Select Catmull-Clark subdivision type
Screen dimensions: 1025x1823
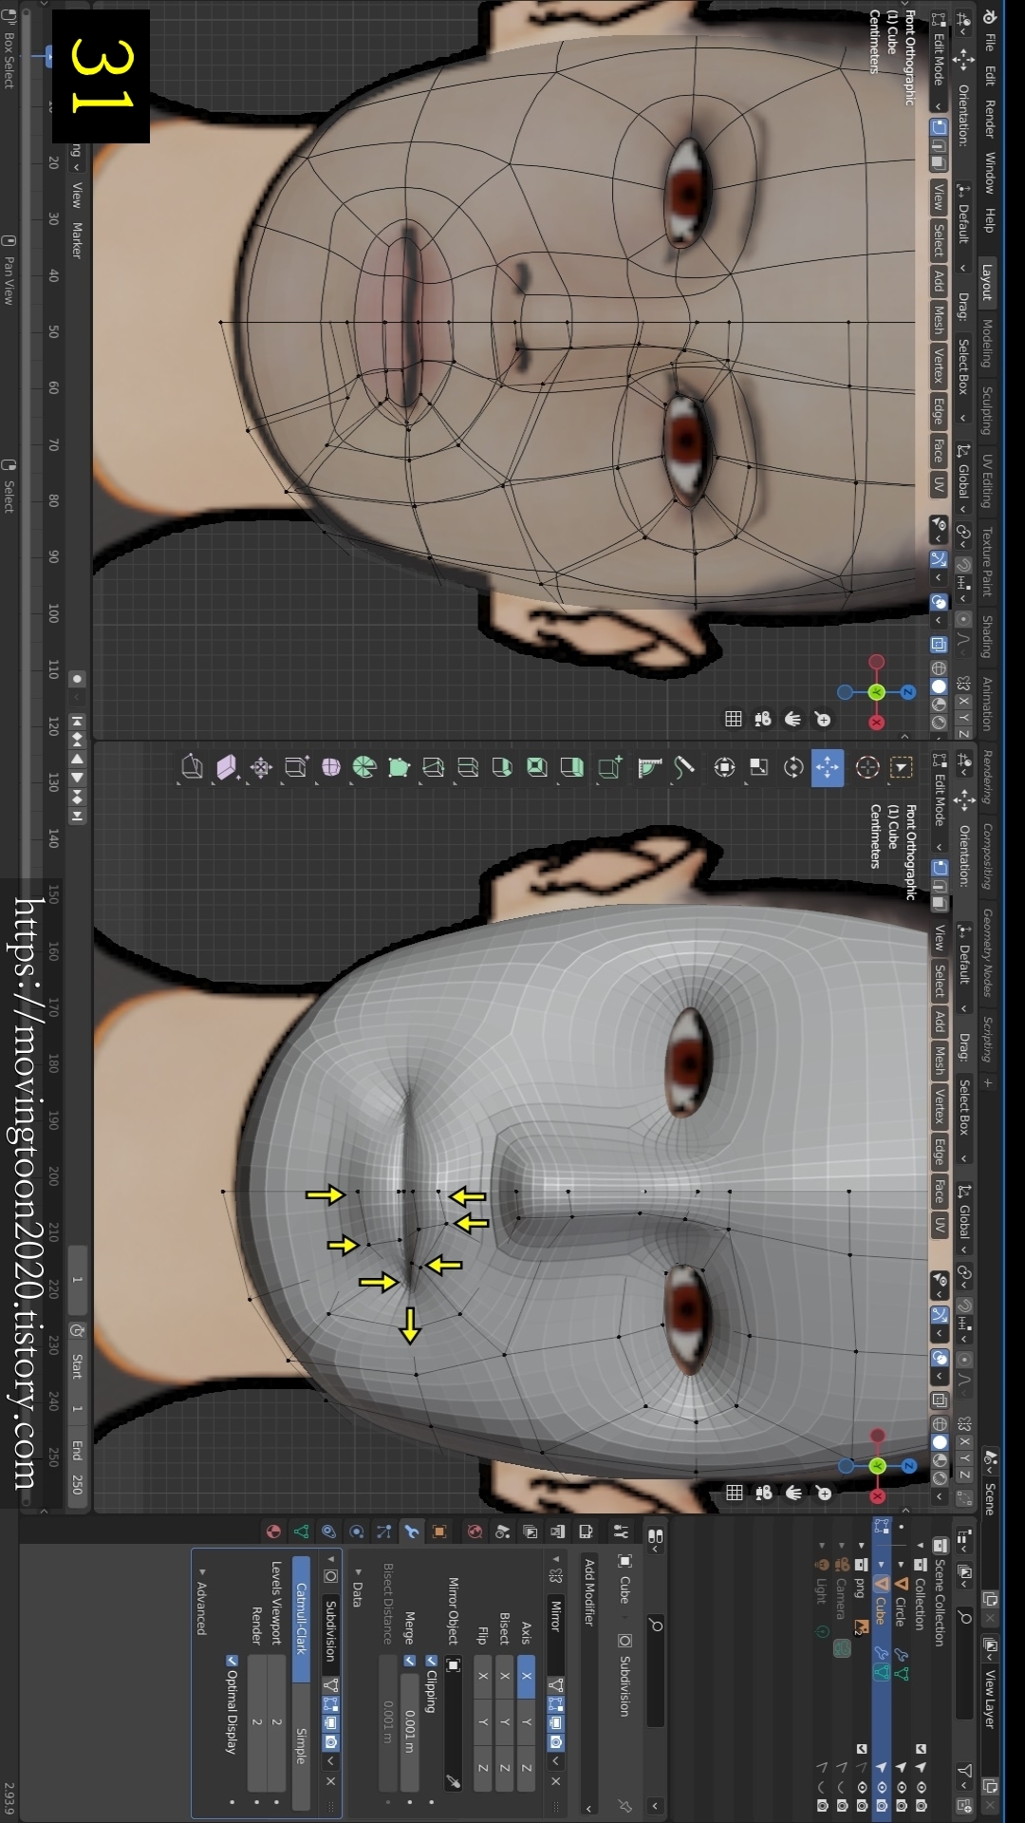(301, 1618)
